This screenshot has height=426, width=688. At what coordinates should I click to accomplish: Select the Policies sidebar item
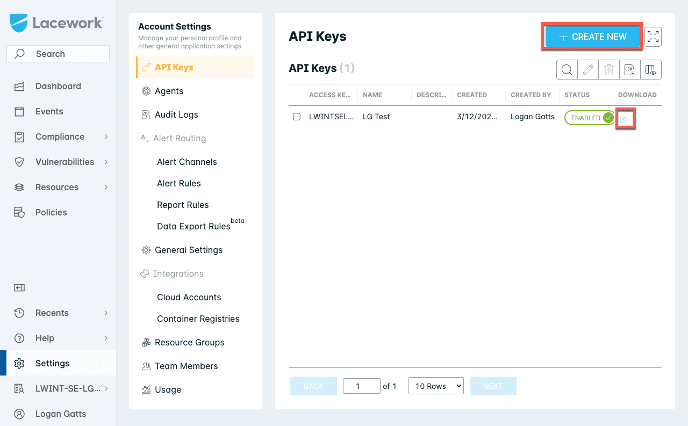(x=51, y=212)
